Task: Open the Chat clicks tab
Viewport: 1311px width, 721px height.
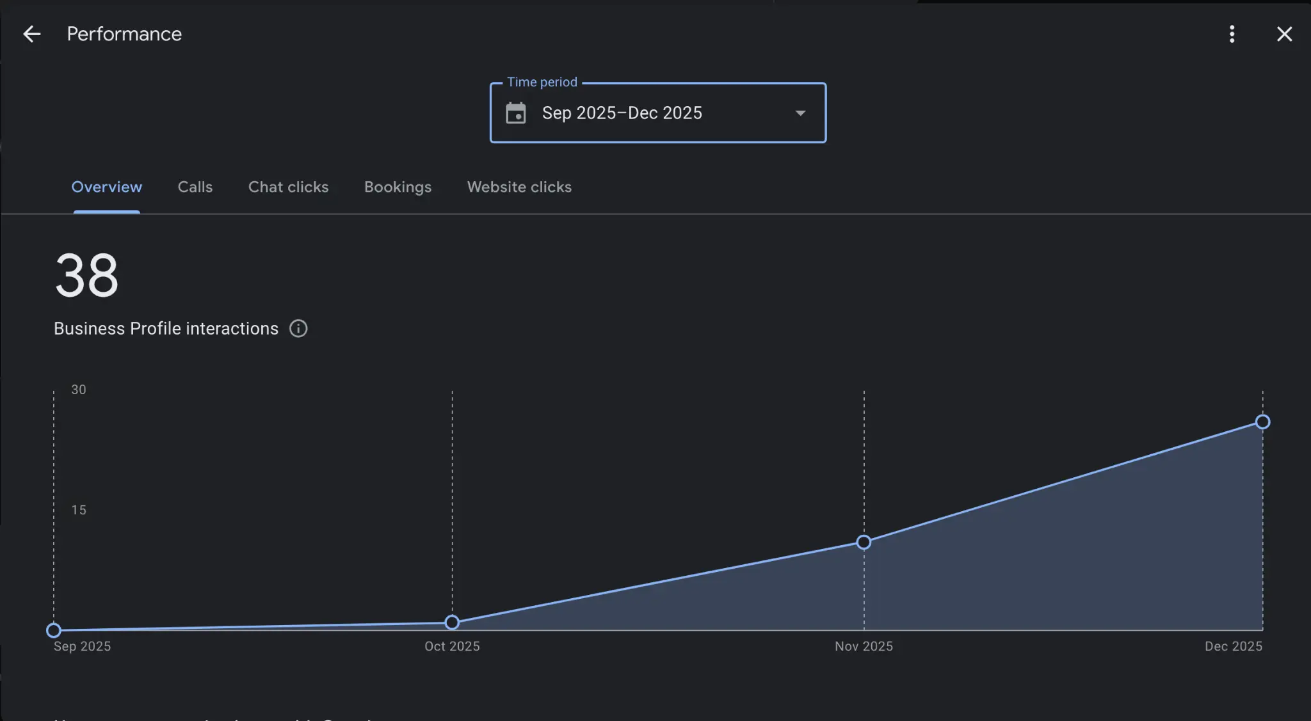Action: click(x=288, y=187)
